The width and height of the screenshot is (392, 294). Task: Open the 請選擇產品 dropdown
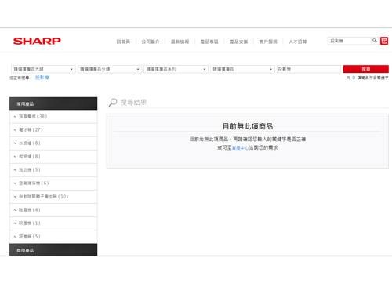click(x=242, y=69)
